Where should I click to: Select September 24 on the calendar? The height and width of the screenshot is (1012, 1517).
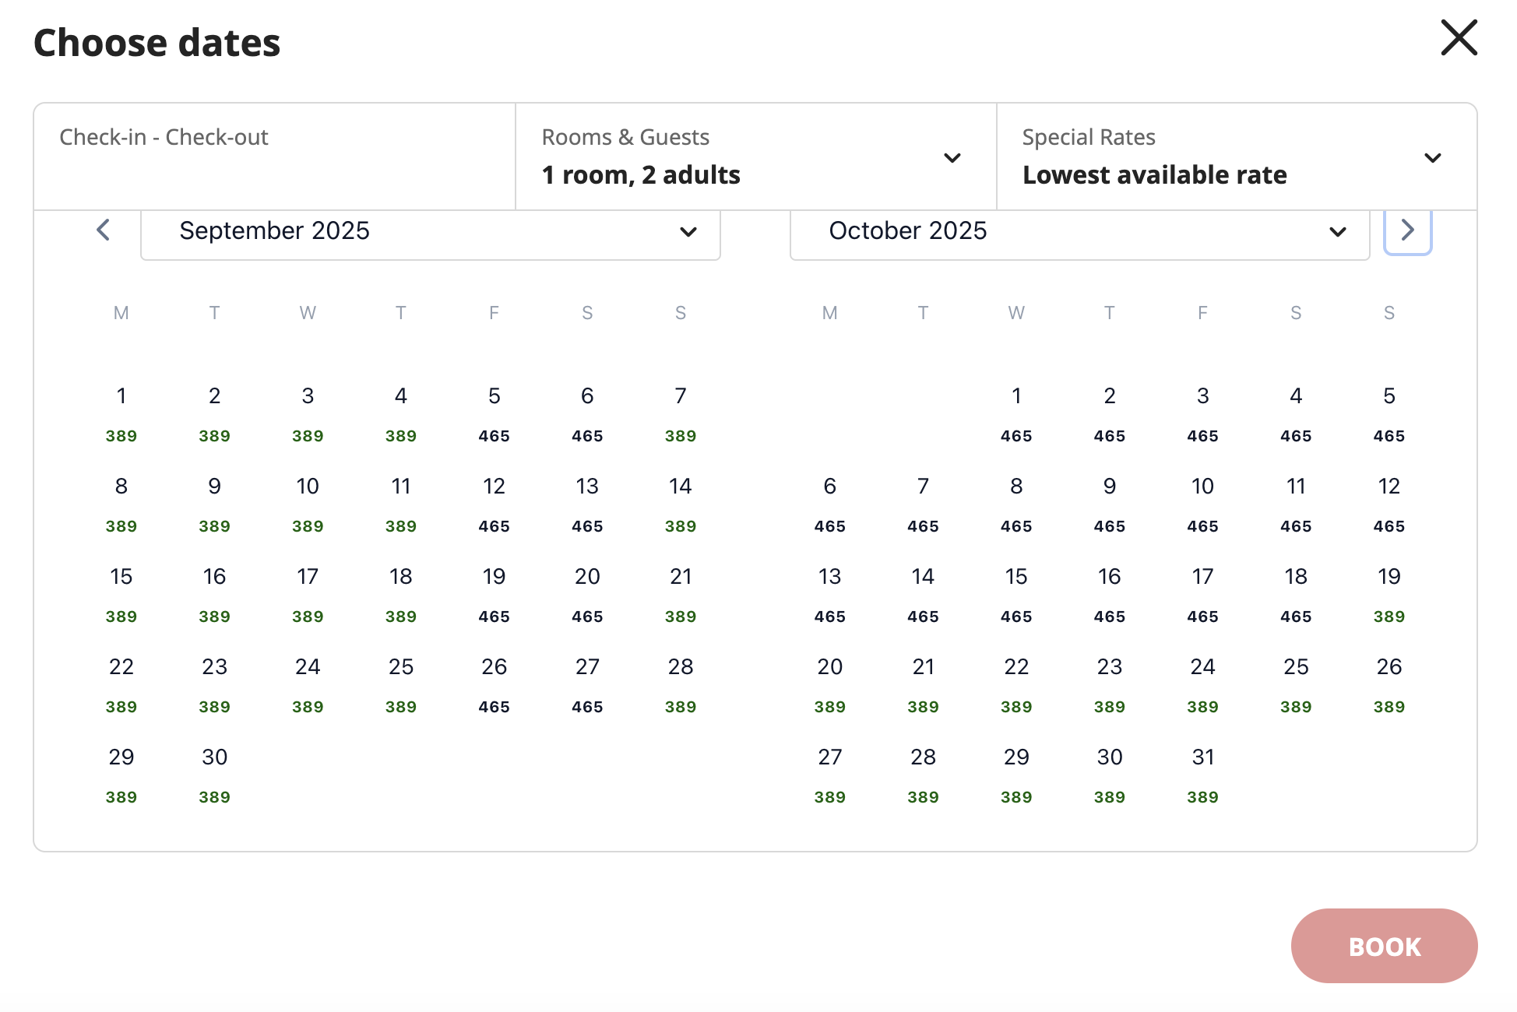pos(308,685)
